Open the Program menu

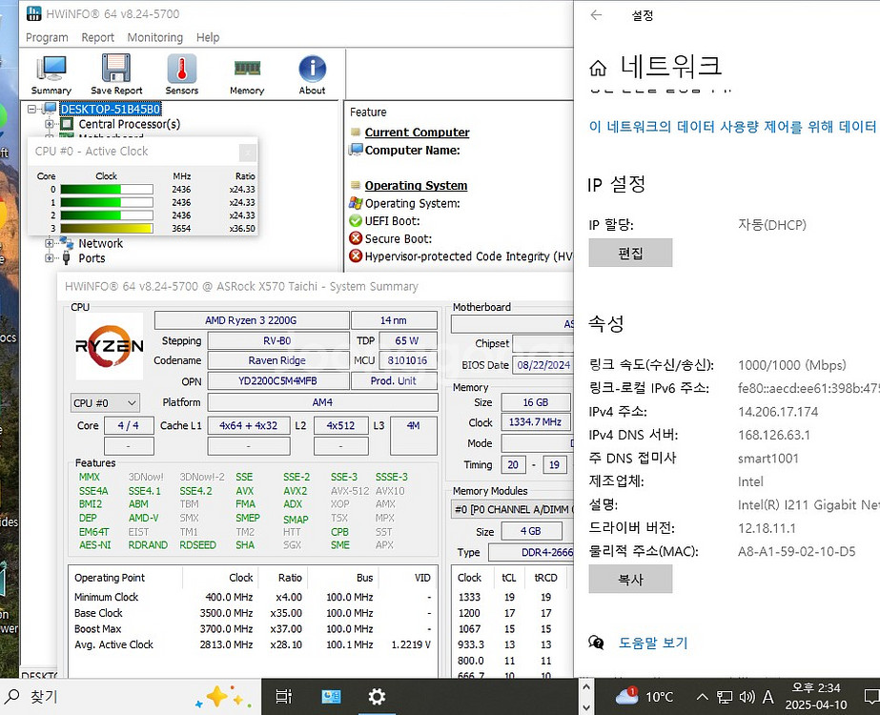point(47,37)
